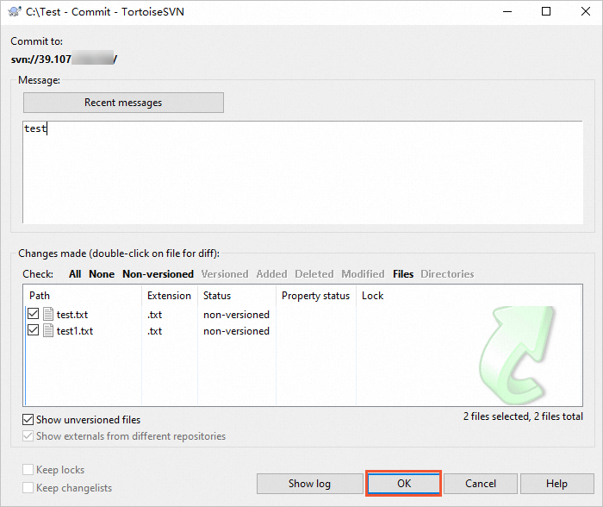Click the non-versioned status of test.txt
Screen dimensions: 603x507
(237, 315)
